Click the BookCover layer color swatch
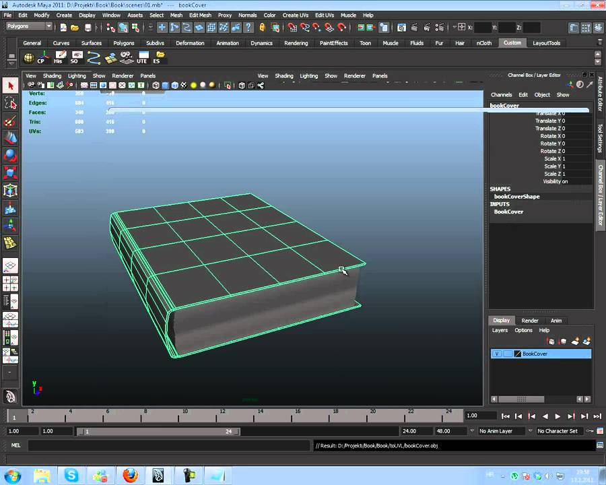 pyautogui.click(x=518, y=354)
